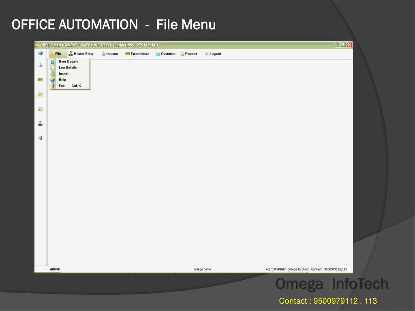This screenshot has height=311, width=415.
Task: Click the Office Management window title text
Action: (99, 45)
